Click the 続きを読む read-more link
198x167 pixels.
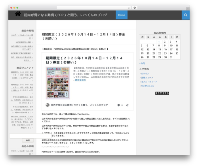(x=80, y=80)
